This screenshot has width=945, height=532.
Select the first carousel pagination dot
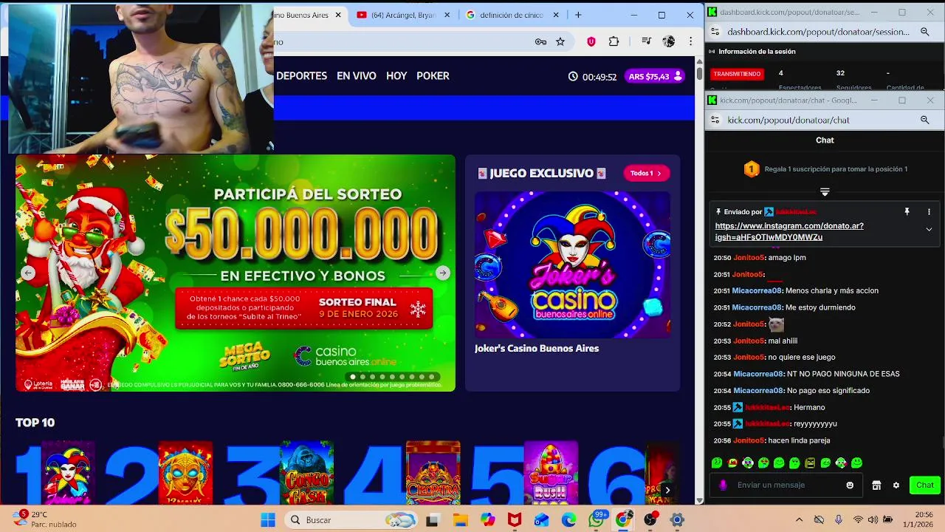[353, 377]
